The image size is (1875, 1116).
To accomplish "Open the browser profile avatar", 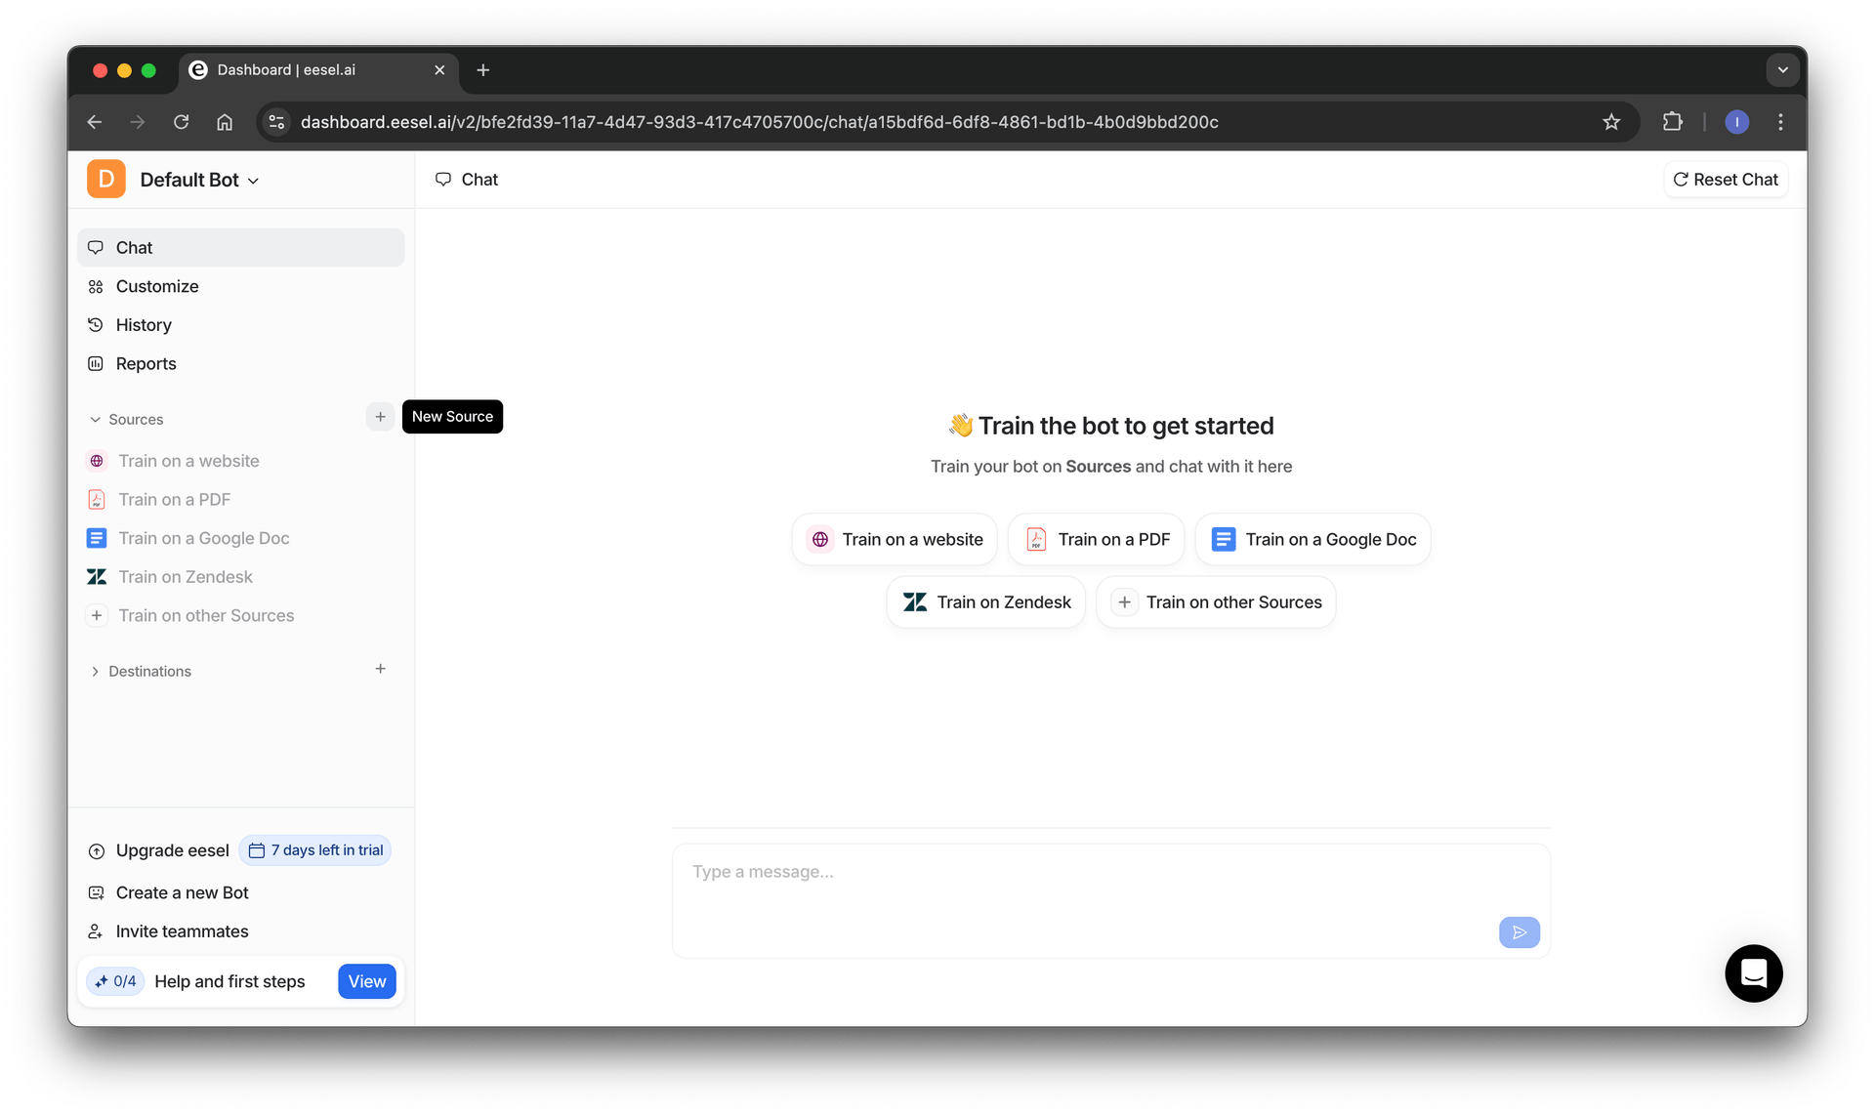I will coord(1736,122).
